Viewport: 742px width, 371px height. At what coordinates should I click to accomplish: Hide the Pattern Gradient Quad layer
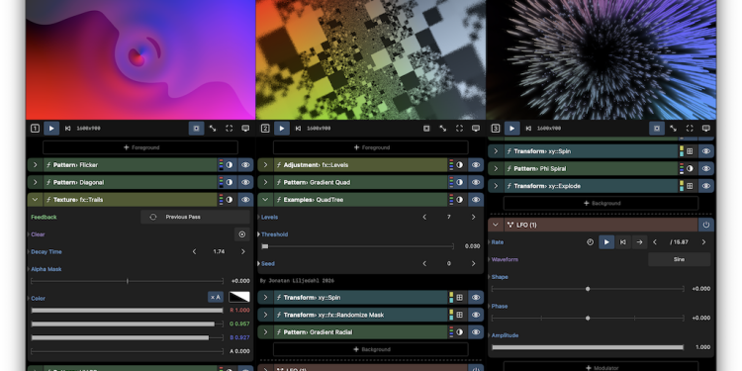tap(476, 182)
